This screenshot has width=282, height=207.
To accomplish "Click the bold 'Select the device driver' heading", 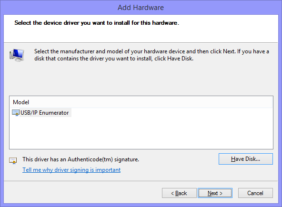I will pyautogui.click(x=97, y=23).
